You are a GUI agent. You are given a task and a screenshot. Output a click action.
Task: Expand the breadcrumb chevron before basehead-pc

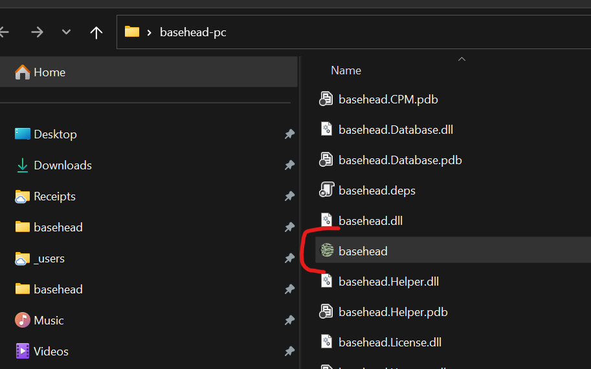[x=150, y=33]
